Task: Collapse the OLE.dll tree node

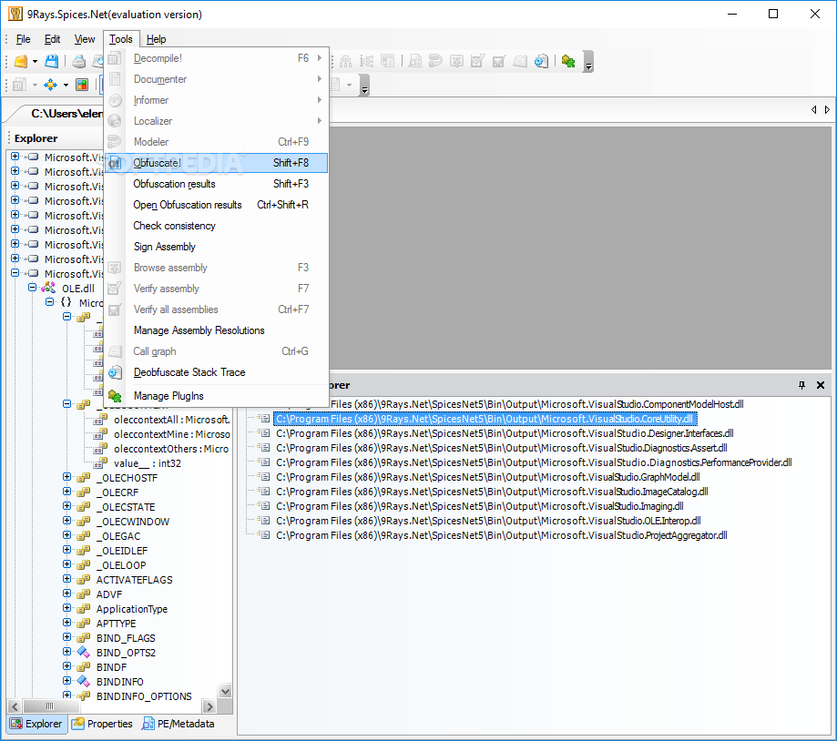Action: pos(32,288)
